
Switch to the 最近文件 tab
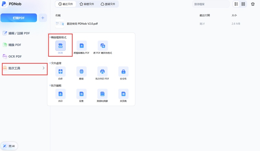click(x=66, y=4)
